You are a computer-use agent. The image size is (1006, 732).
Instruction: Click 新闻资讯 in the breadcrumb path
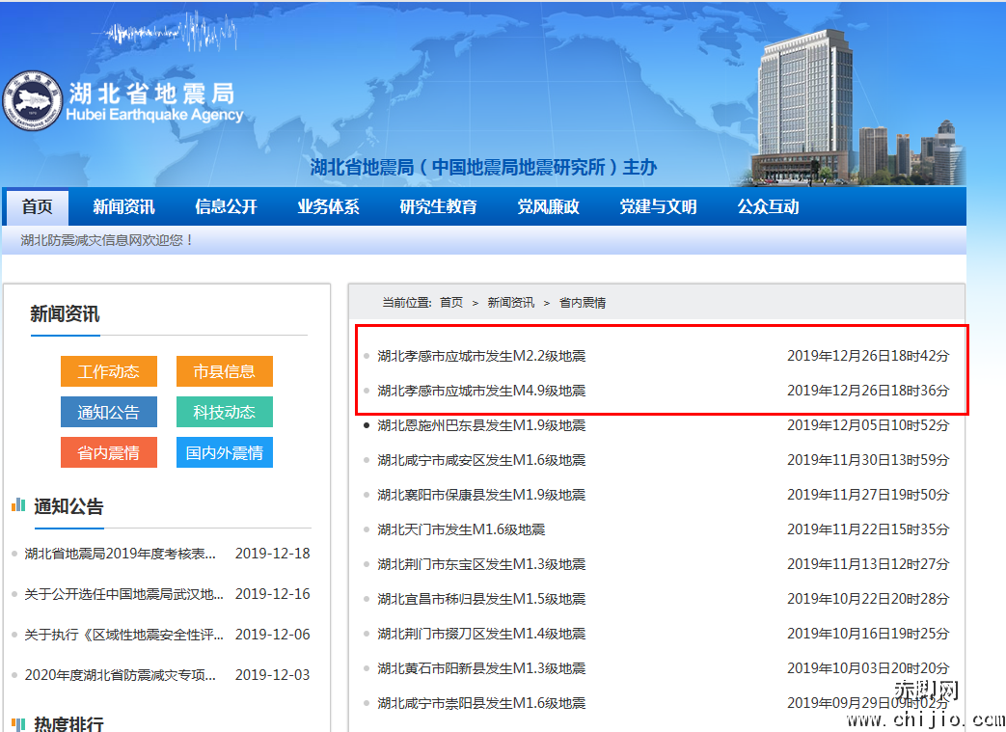[x=510, y=303]
